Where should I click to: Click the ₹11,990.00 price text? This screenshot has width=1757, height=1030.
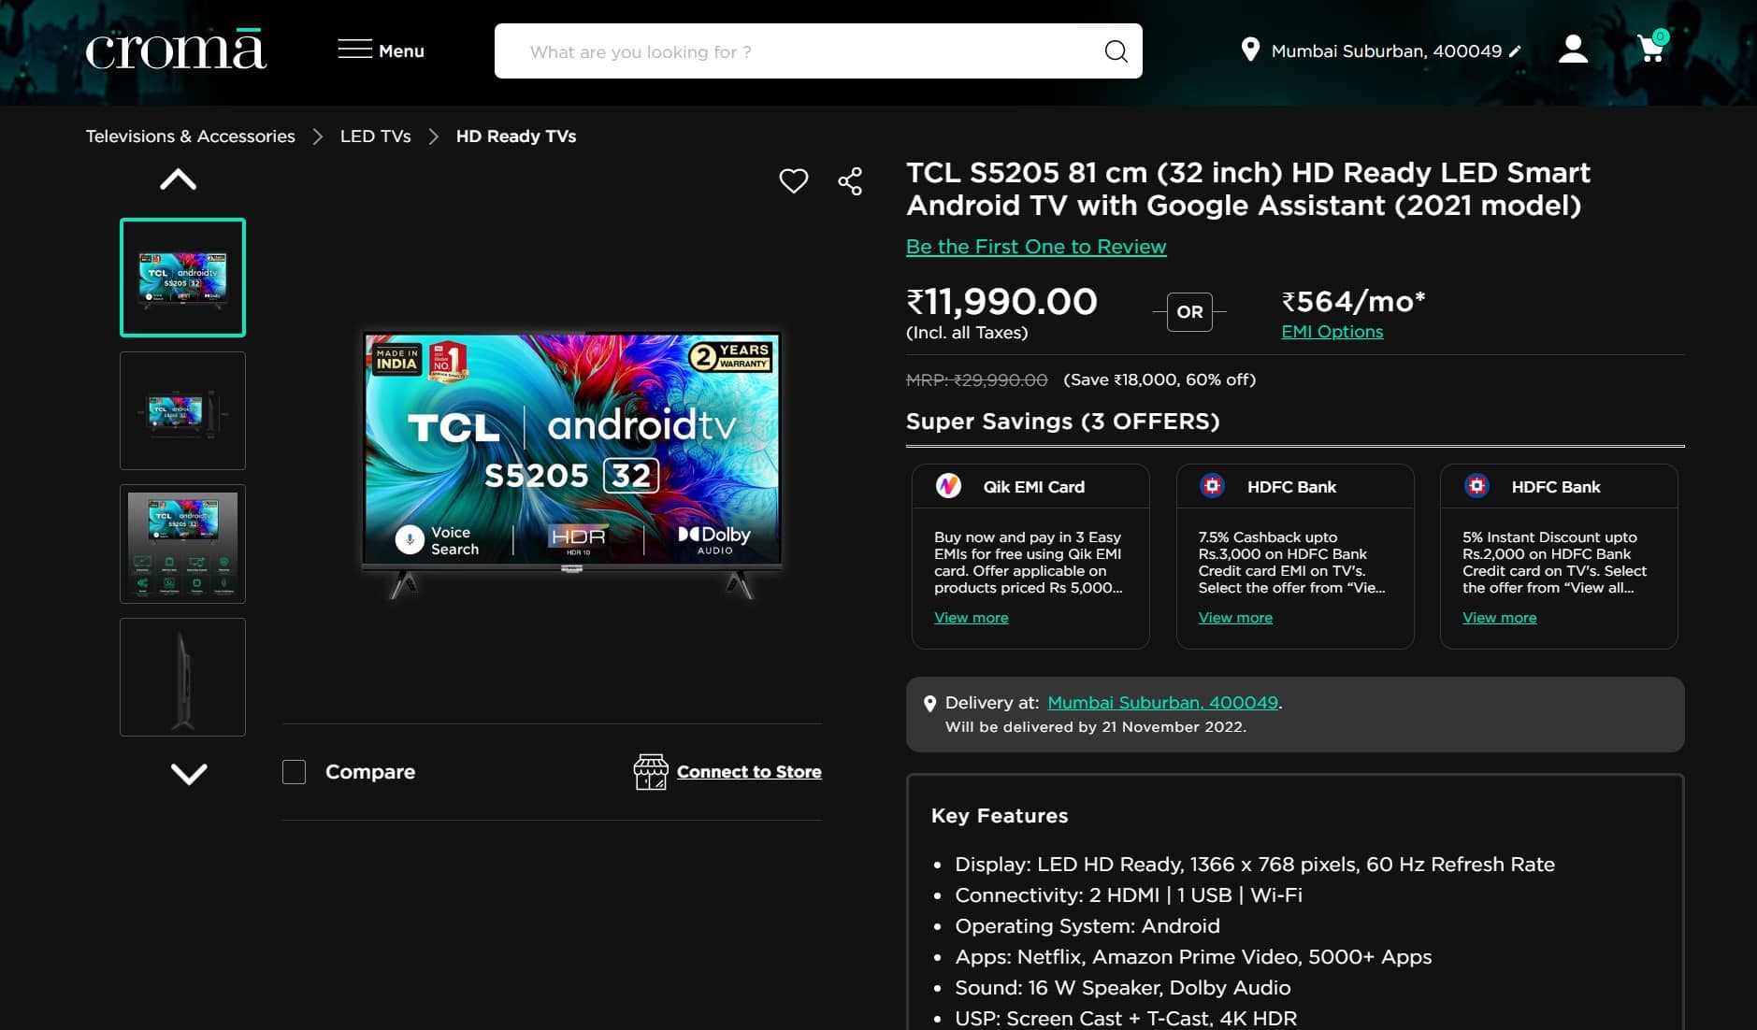coord(1001,302)
